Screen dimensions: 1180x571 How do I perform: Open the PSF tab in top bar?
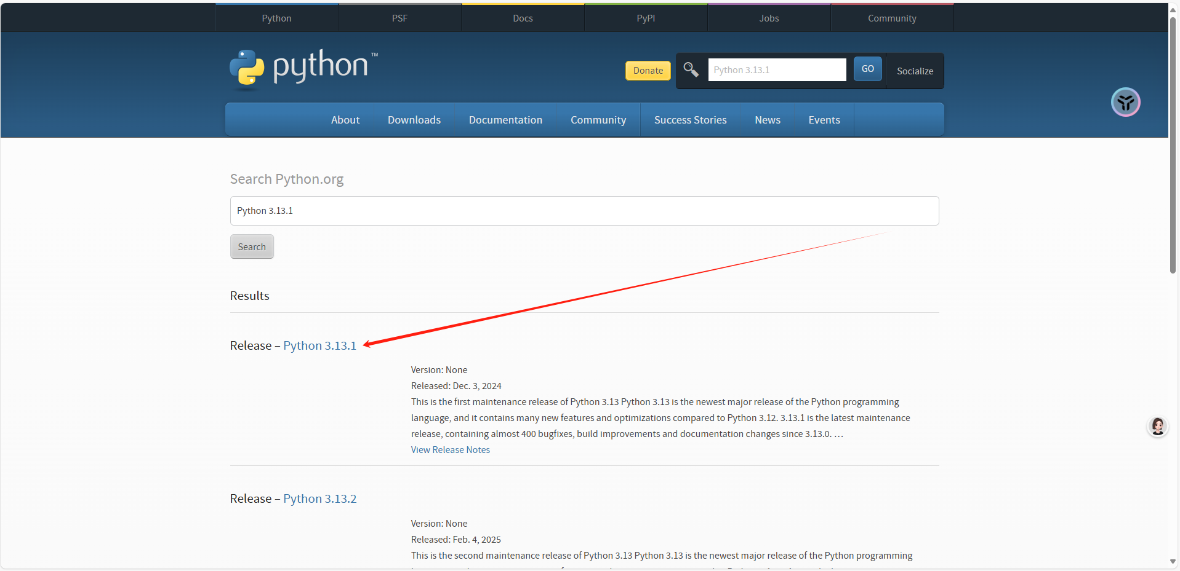click(x=399, y=18)
